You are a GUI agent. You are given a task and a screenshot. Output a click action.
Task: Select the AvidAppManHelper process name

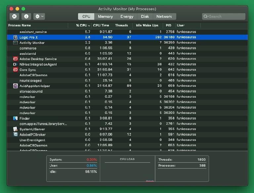(35, 86)
